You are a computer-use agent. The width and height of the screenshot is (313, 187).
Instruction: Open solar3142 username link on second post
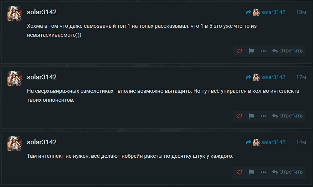coord(42,77)
